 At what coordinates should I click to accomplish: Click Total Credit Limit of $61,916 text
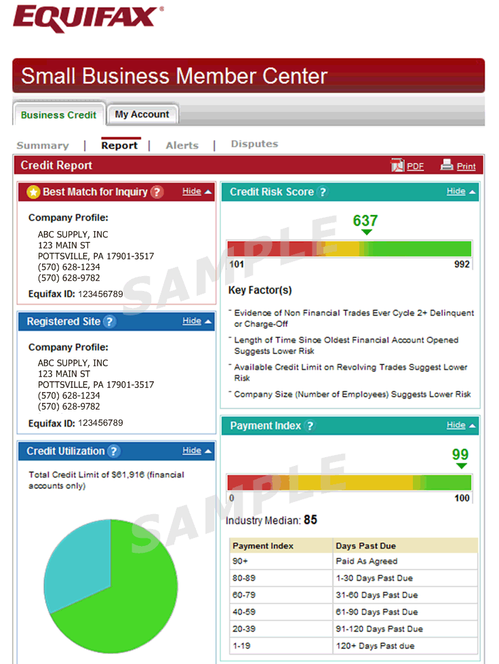tap(106, 480)
